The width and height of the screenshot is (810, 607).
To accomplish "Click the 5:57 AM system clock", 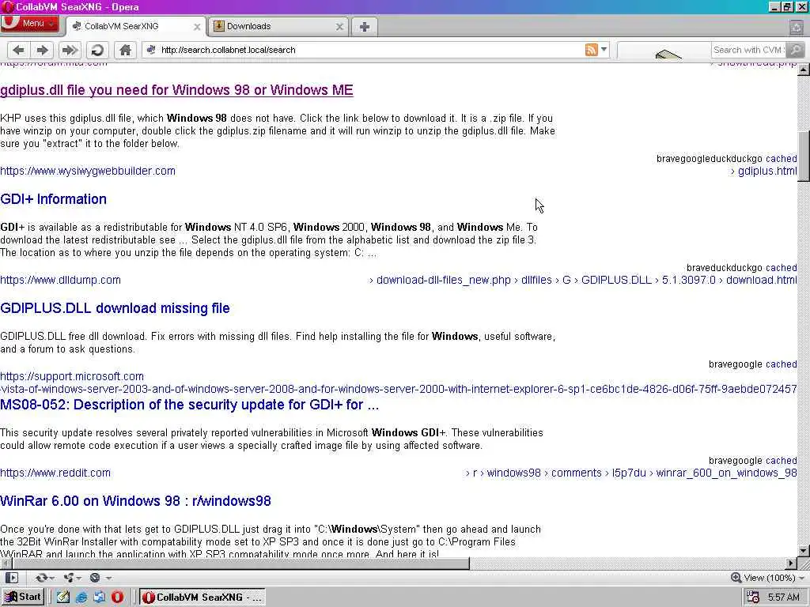I will (x=783, y=598).
